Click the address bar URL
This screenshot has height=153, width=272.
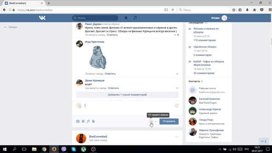tap(35, 10)
